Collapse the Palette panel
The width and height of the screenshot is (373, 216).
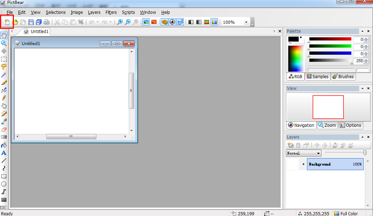click(363, 31)
